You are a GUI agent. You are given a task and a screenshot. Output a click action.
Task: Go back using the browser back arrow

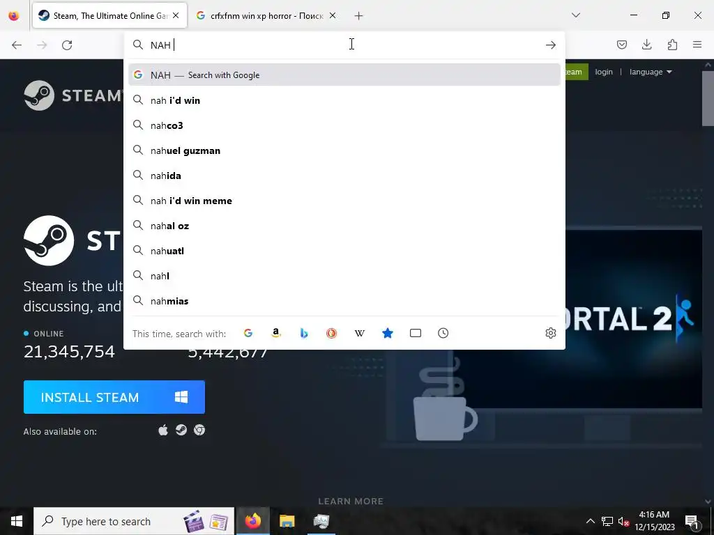coord(17,45)
